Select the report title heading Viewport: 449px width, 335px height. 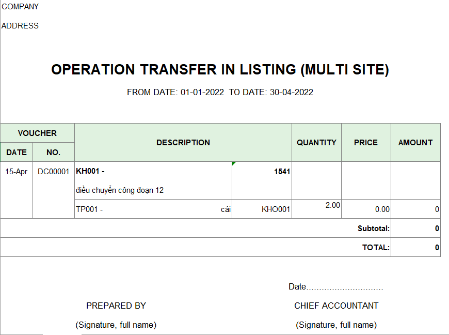coord(220,70)
